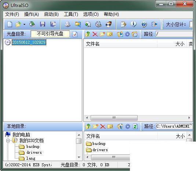Image resolution: width=196 pixels, height=171 pixels.
Task: Click the disc file list horizontal scrollbar thumb
Action: tap(114, 118)
